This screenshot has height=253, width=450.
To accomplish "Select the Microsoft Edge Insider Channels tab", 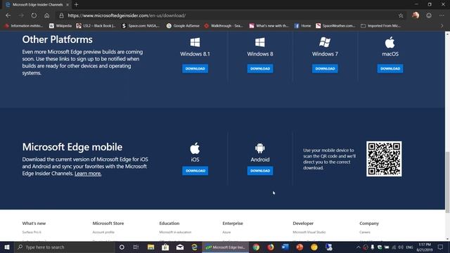I will point(37,5).
